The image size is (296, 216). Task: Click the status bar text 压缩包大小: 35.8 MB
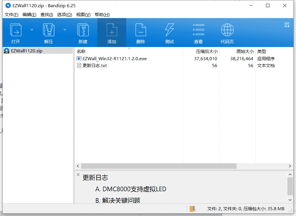[264, 209]
